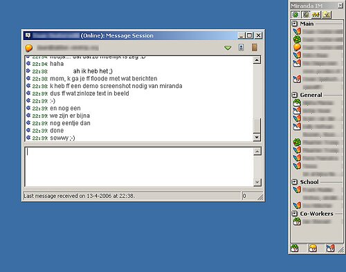Click the chat log scroll-up arrow
The image size is (346, 272).
[x=257, y=60]
